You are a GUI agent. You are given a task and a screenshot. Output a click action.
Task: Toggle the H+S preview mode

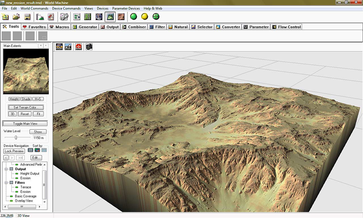tap(38, 99)
